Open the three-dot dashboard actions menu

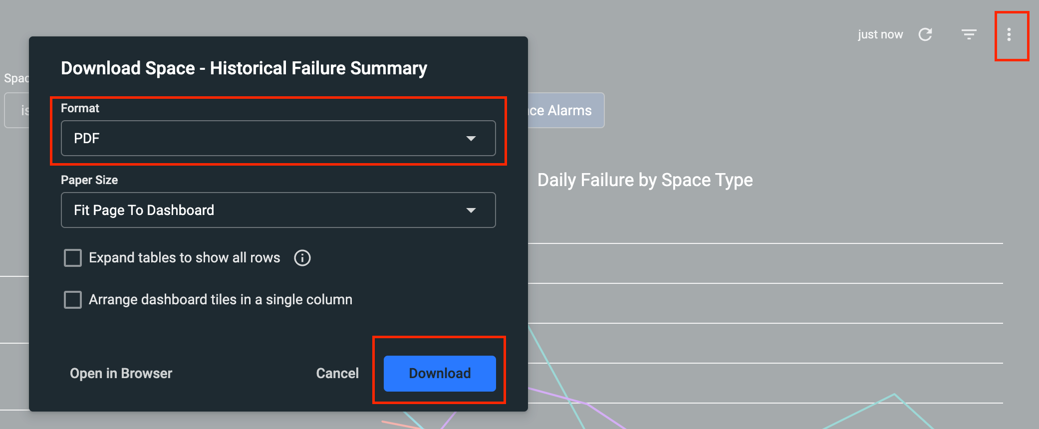[1009, 34]
